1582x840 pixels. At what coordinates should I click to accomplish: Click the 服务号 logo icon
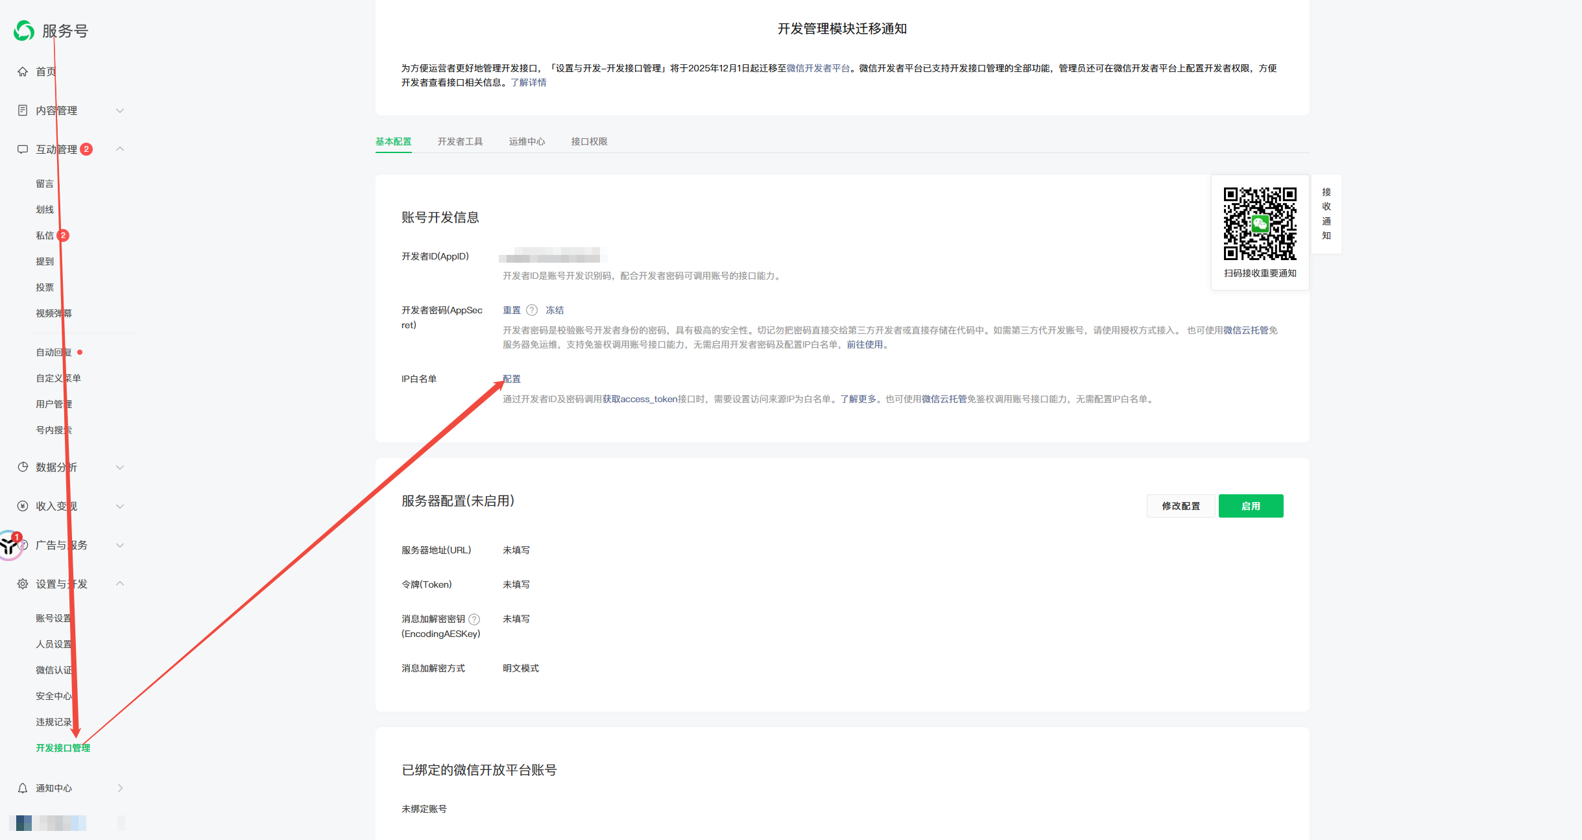coord(24,30)
